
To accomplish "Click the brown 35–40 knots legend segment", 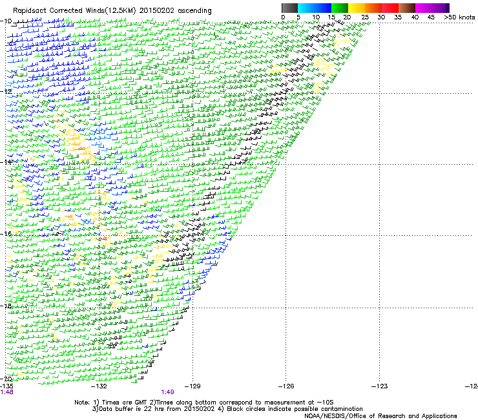I will coord(407,8).
